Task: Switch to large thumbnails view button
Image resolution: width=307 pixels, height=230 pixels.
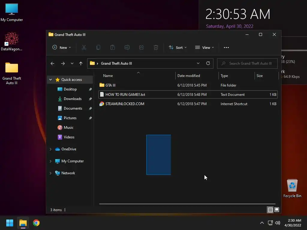Action: (x=277, y=210)
